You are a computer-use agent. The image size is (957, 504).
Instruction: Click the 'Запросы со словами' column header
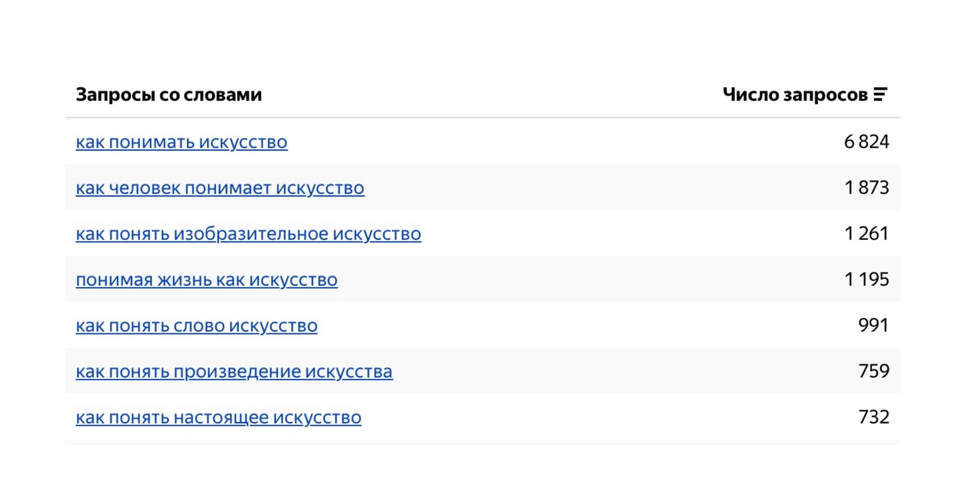click(x=169, y=94)
